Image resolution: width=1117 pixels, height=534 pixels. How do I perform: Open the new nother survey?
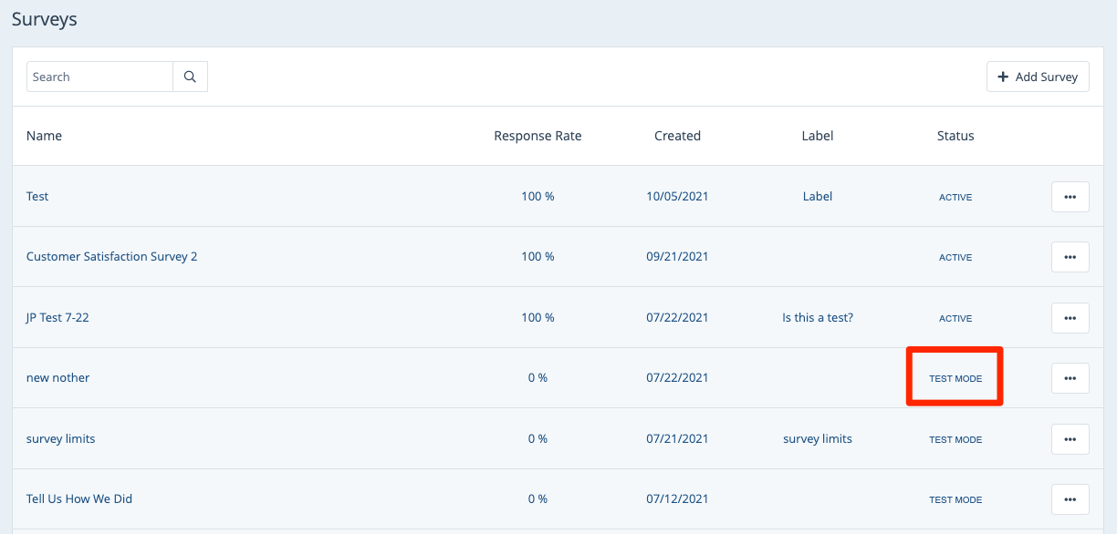pyautogui.click(x=57, y=378)
